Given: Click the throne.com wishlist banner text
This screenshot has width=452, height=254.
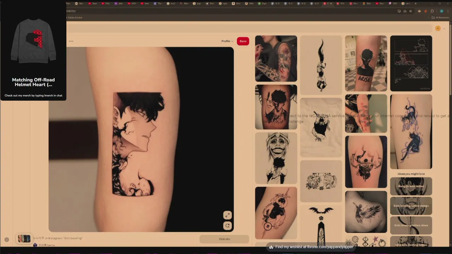Looking at the screenshot, I should [314, 247].
